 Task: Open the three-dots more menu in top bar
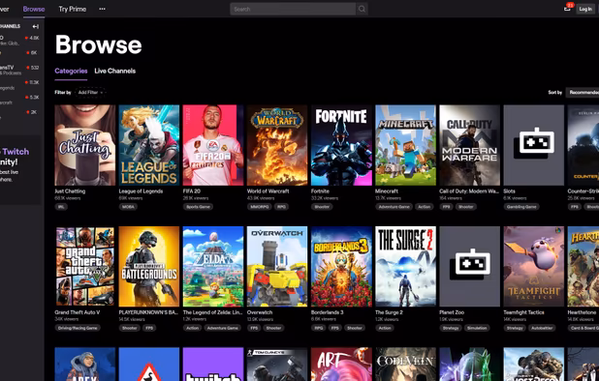[x=102, y=9]
